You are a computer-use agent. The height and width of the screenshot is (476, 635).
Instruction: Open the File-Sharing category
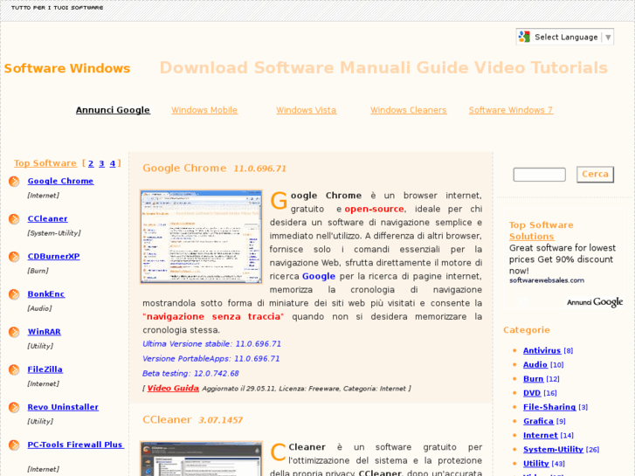(549, 407)
